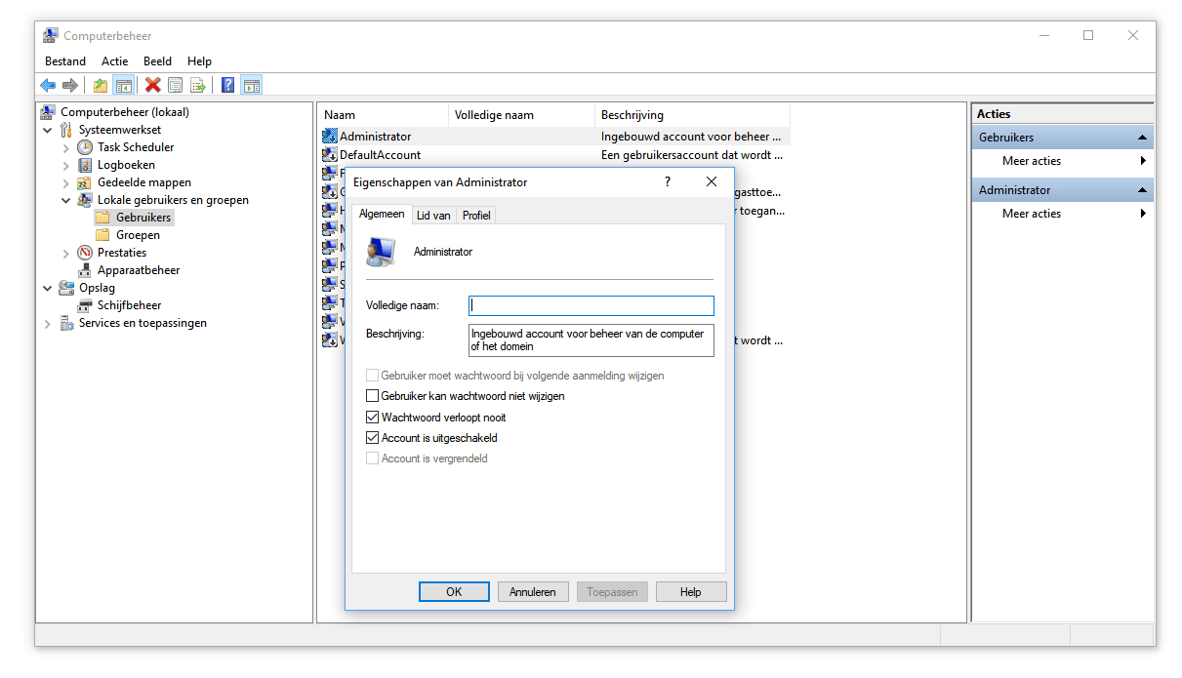Collapse the 'Lokale gebruikers en groepen' node
1182x678 pixels.
(65, 199)
